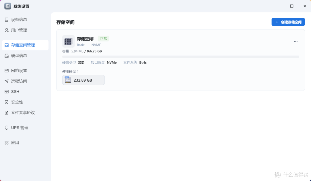Click the 存储空间 page heading

[x=65, y=22]
